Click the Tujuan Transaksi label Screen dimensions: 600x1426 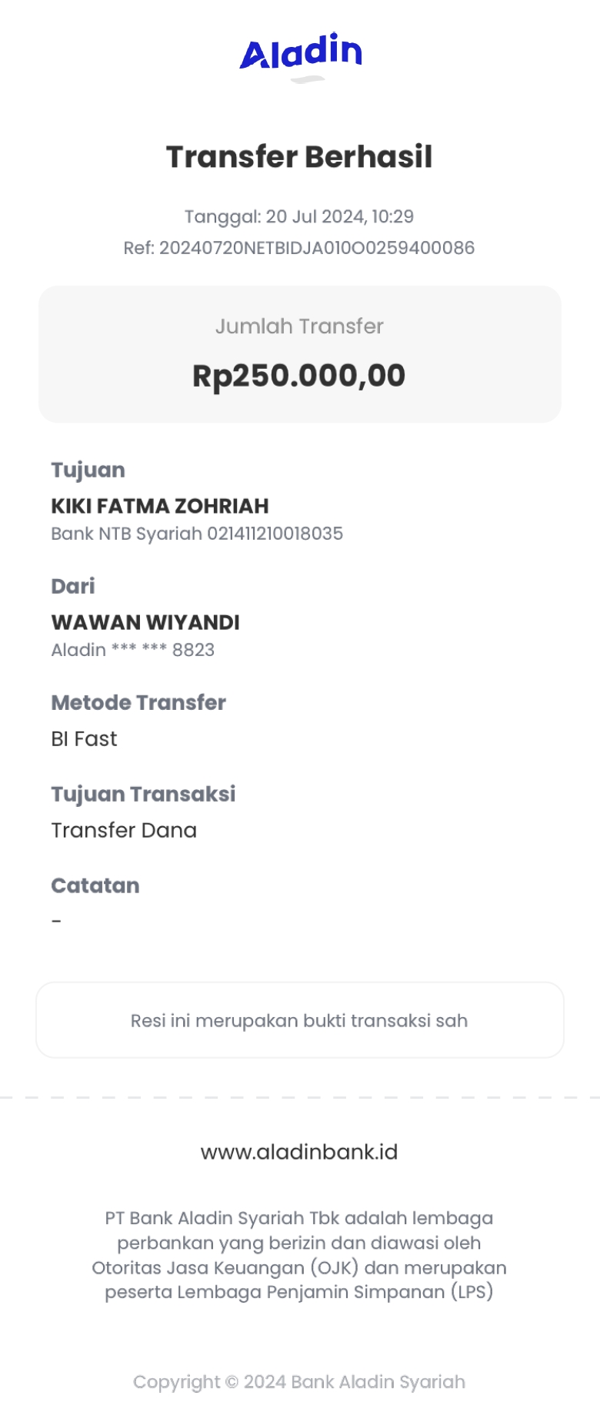coord(143,794)
